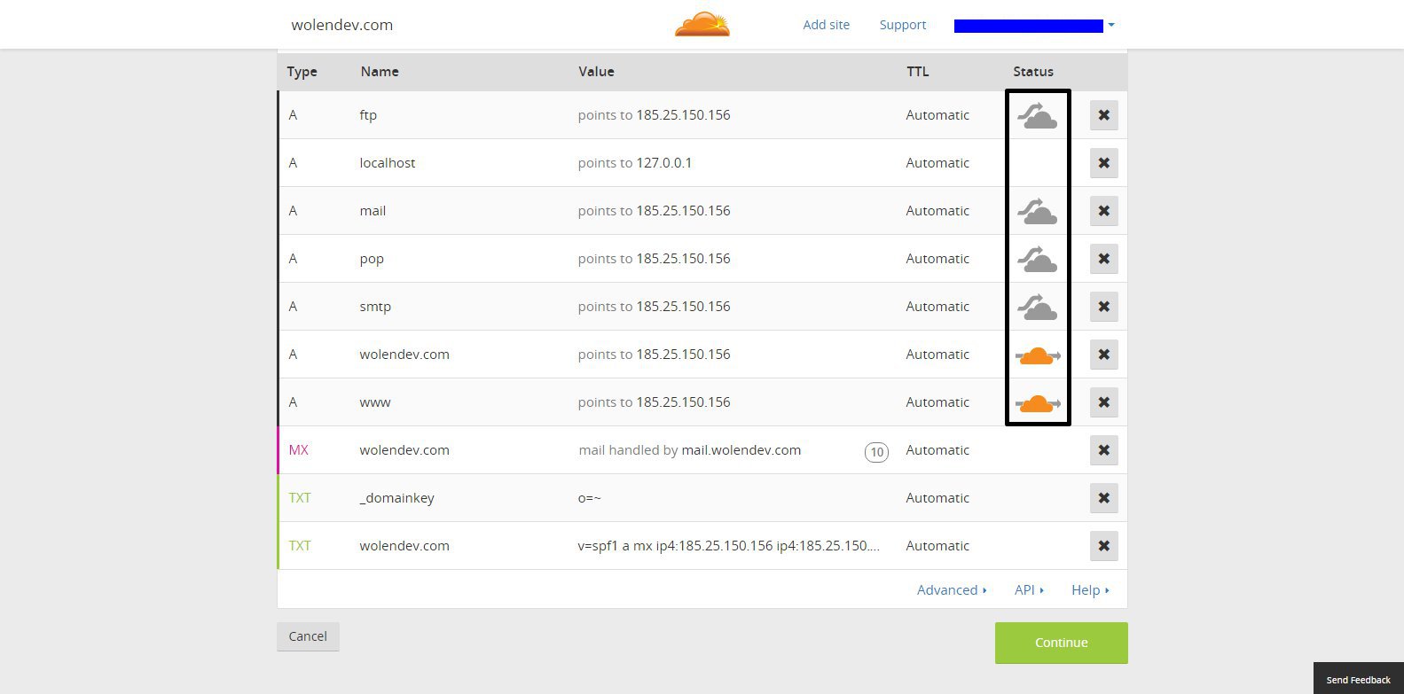Delete the ftp A record
The image size is (1404, 694).
[x=1103, y=115]
